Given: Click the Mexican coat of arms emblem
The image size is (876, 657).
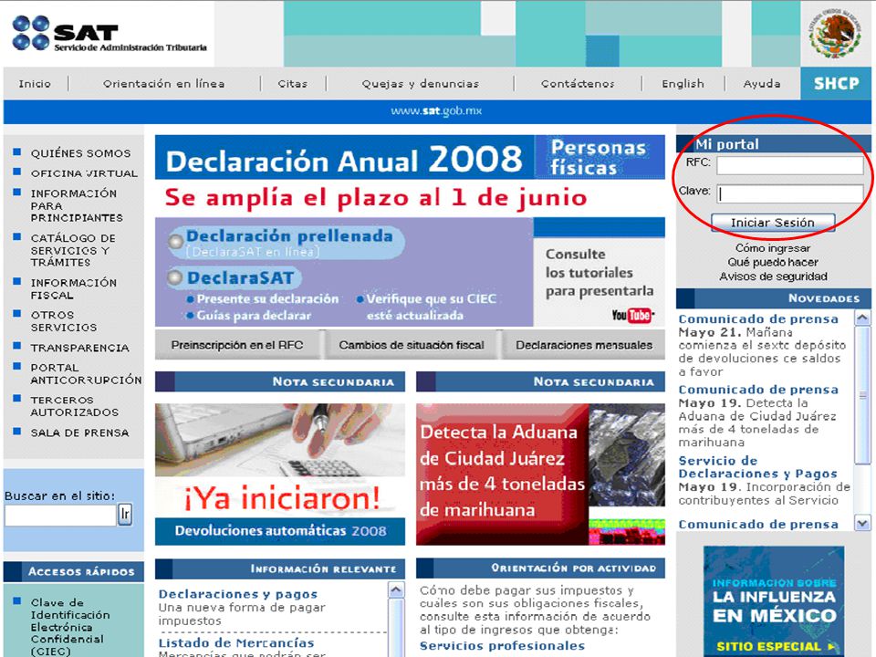Looking at the screenshot, I should [835, 35].
